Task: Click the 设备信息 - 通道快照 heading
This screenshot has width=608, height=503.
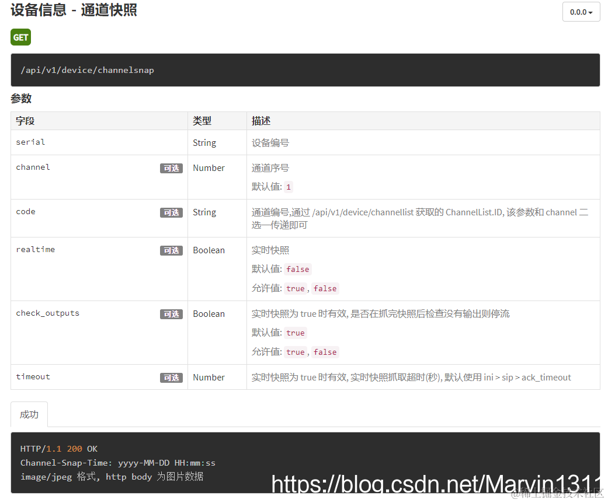Action: [x=74, y=10]
